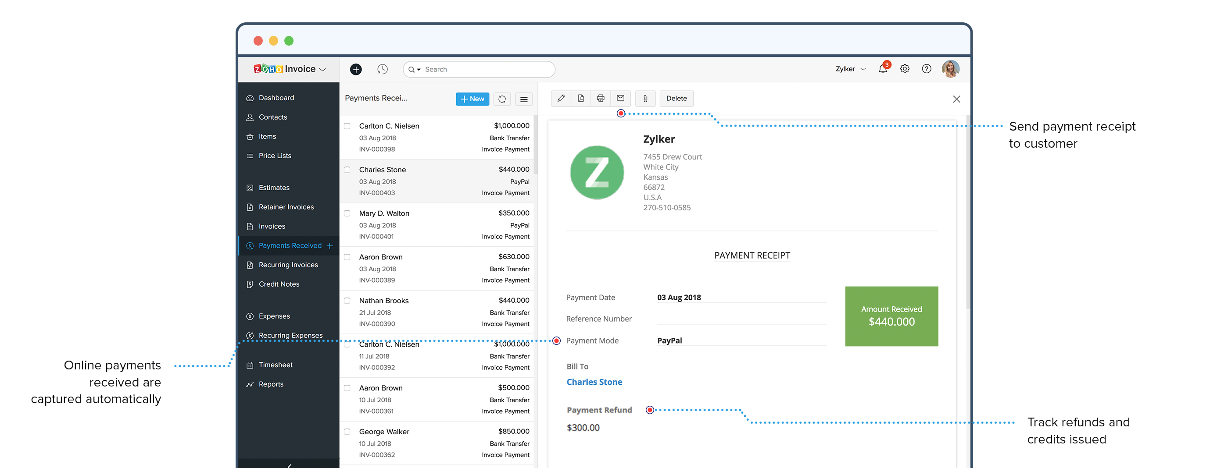Tick the checkbox for Mary D. Walton

(x=347, y=213)
